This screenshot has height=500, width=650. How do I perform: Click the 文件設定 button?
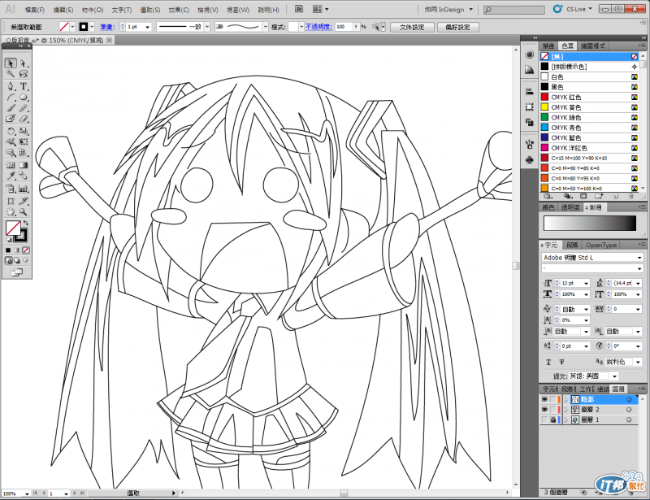tap(412, 27)
